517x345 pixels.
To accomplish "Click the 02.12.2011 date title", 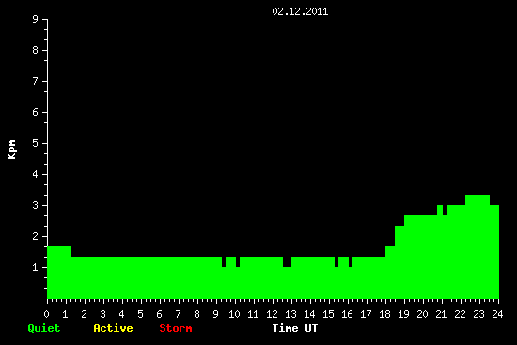I will tap(300, 11).
